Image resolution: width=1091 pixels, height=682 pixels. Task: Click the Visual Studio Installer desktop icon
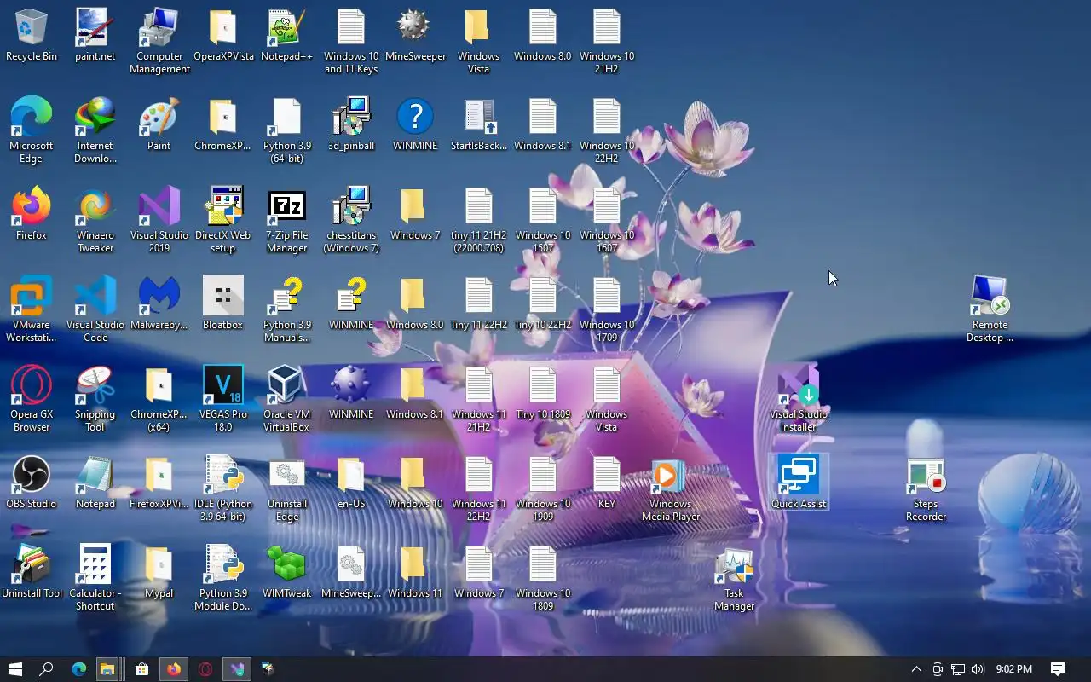coord(799,399)
